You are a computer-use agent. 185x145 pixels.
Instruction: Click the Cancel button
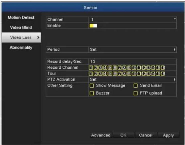click(146, 135)
